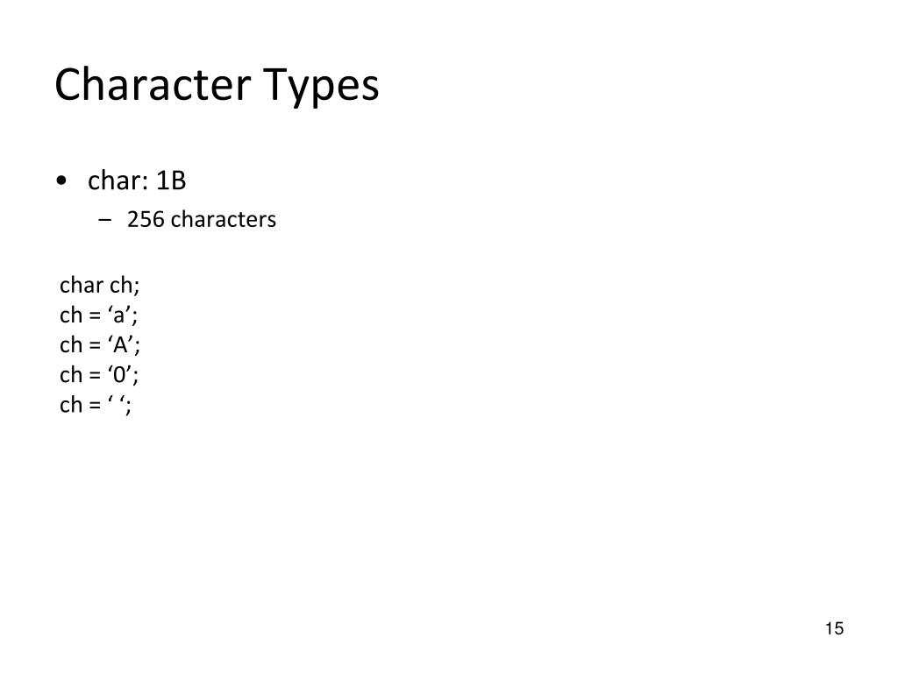The height and width of the screenshot is (673, 898).
Task: Click the 'char ch;' declaration line
Action: click(x=100, y=285)
